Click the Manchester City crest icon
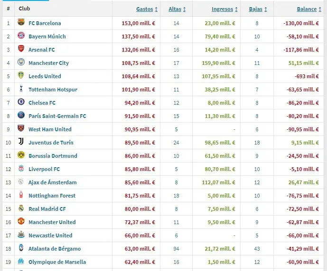The height and width of the screenshot is (271, 327). pos(21,62)
